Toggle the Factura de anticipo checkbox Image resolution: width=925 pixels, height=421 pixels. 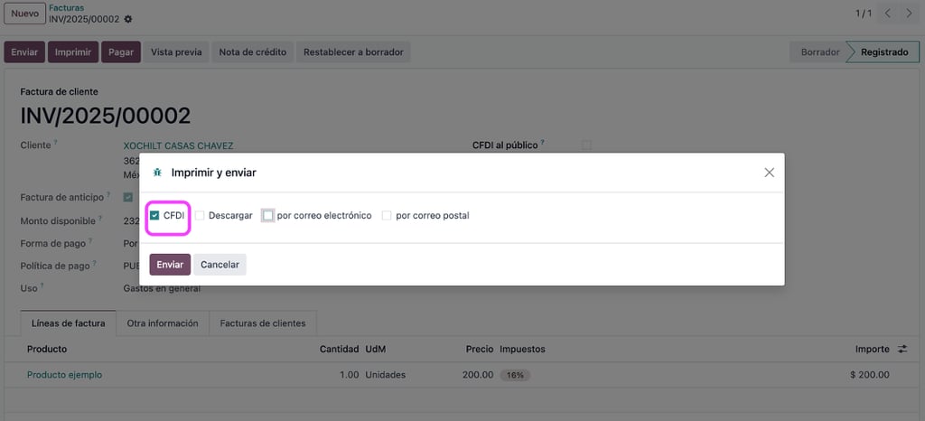click(128, 198)
